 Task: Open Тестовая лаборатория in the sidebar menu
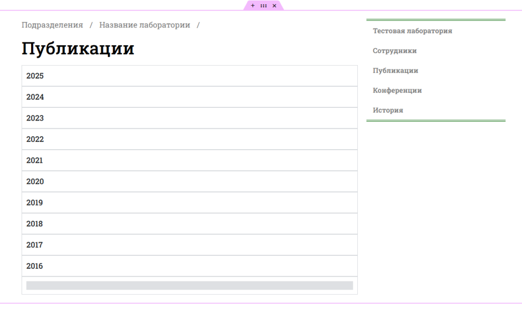coord(412,31)
